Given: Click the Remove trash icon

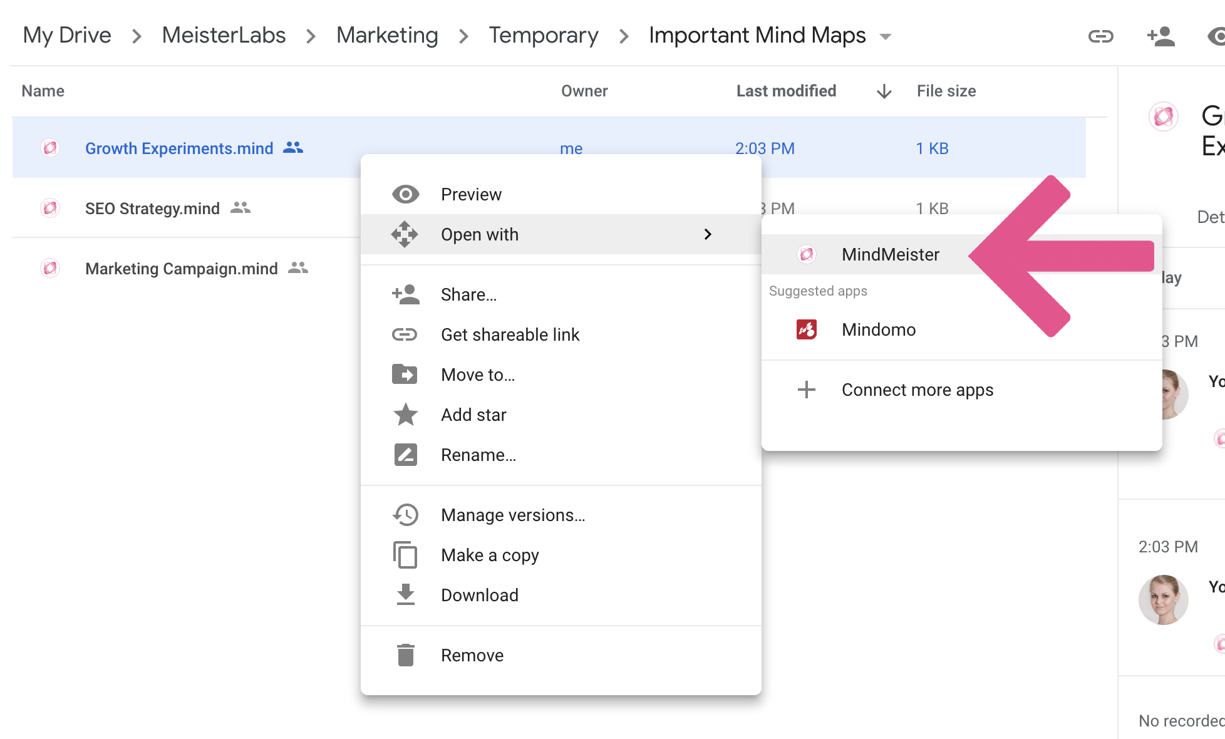Looking at the screenshot, I should pyautogui.click(x=406, y=655).
